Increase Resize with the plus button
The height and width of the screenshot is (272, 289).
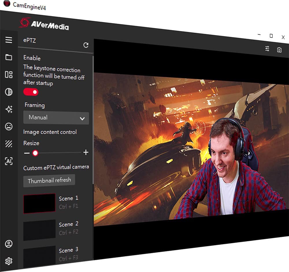[x=86, y=152]
